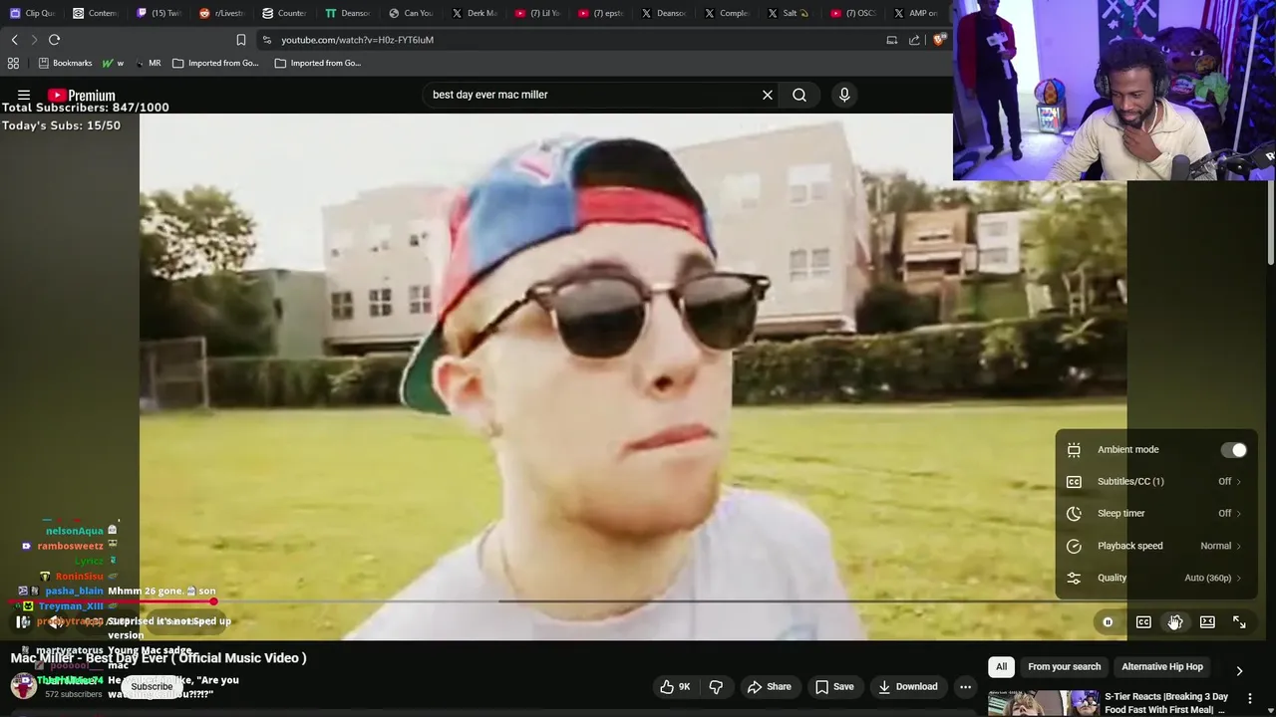
Task: Open the channel avatar
Action: click(x=24, y=686)
